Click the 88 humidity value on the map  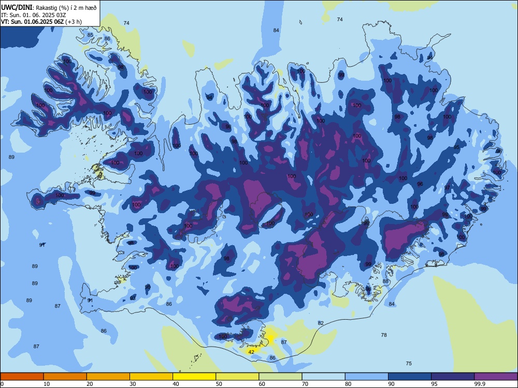385,281
